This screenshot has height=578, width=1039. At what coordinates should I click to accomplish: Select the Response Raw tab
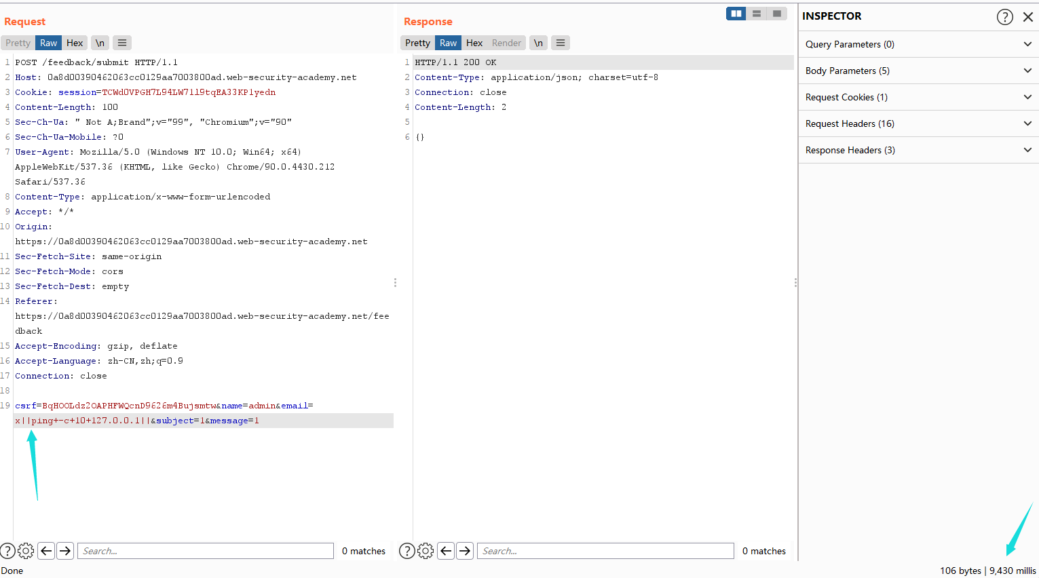tap(448, 43)
